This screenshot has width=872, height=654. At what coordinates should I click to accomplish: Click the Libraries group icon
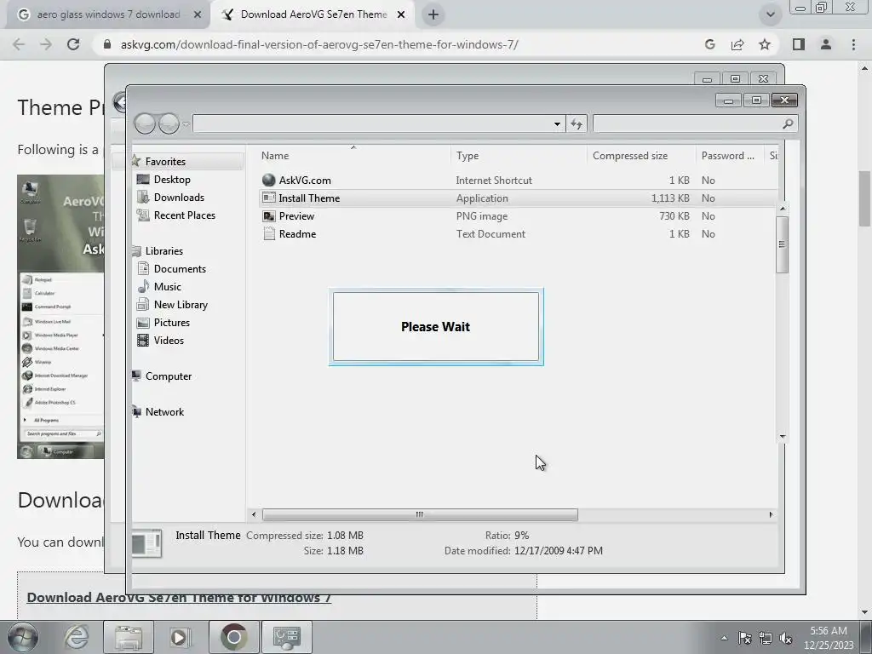pyautogui.click(x=136, y=251)
